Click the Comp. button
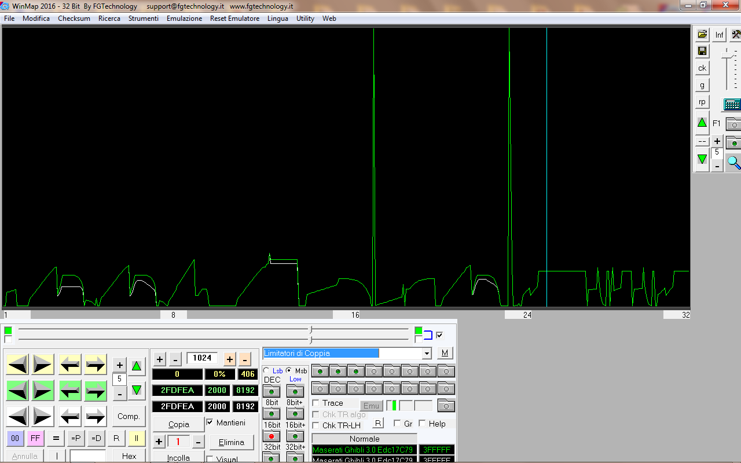Image resolution: width=741 pixels, height=463 pixels. (x=129, y=416)
